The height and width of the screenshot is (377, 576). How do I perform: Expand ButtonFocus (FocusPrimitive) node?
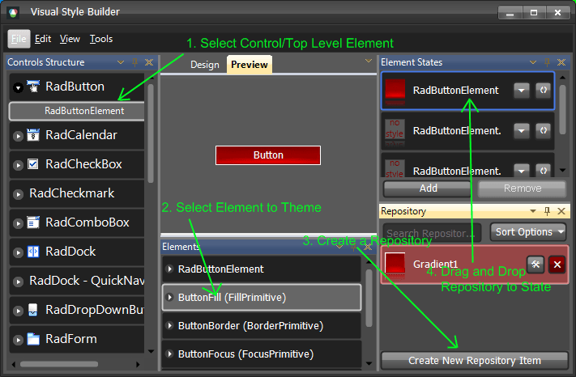[x=169, y=354]
